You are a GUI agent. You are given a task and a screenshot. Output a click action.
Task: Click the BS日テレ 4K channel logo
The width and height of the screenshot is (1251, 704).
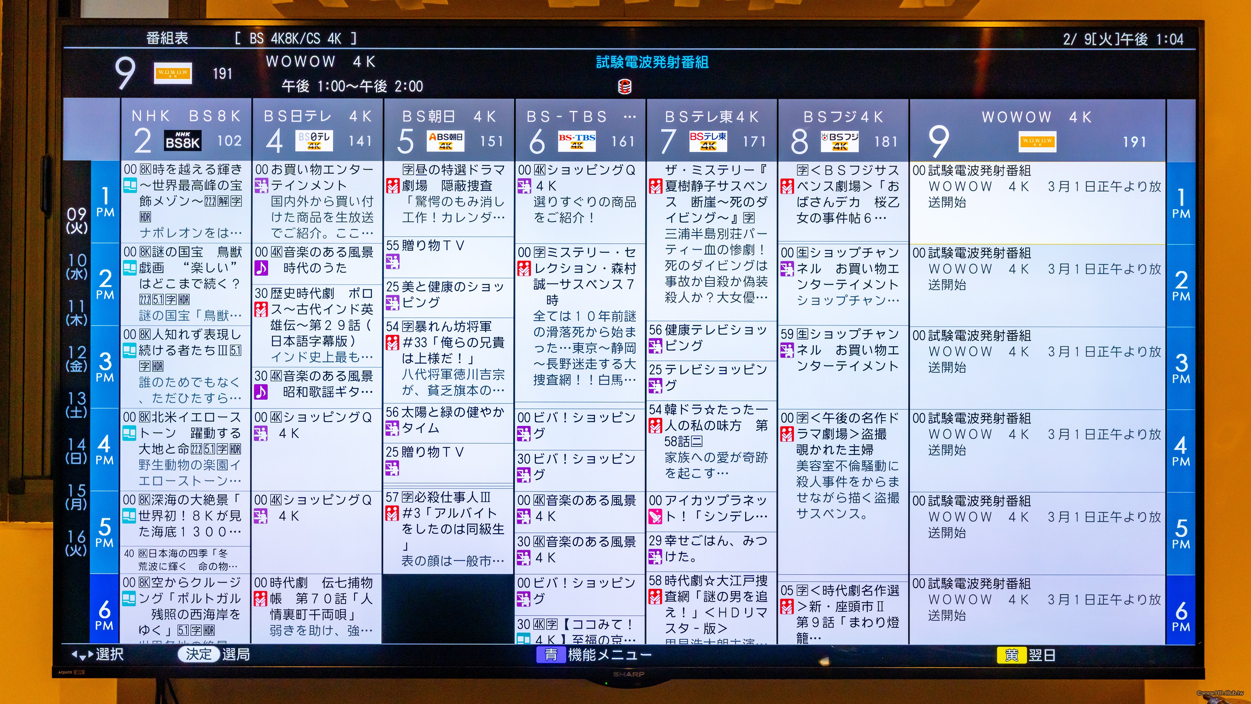pos(314,141)
